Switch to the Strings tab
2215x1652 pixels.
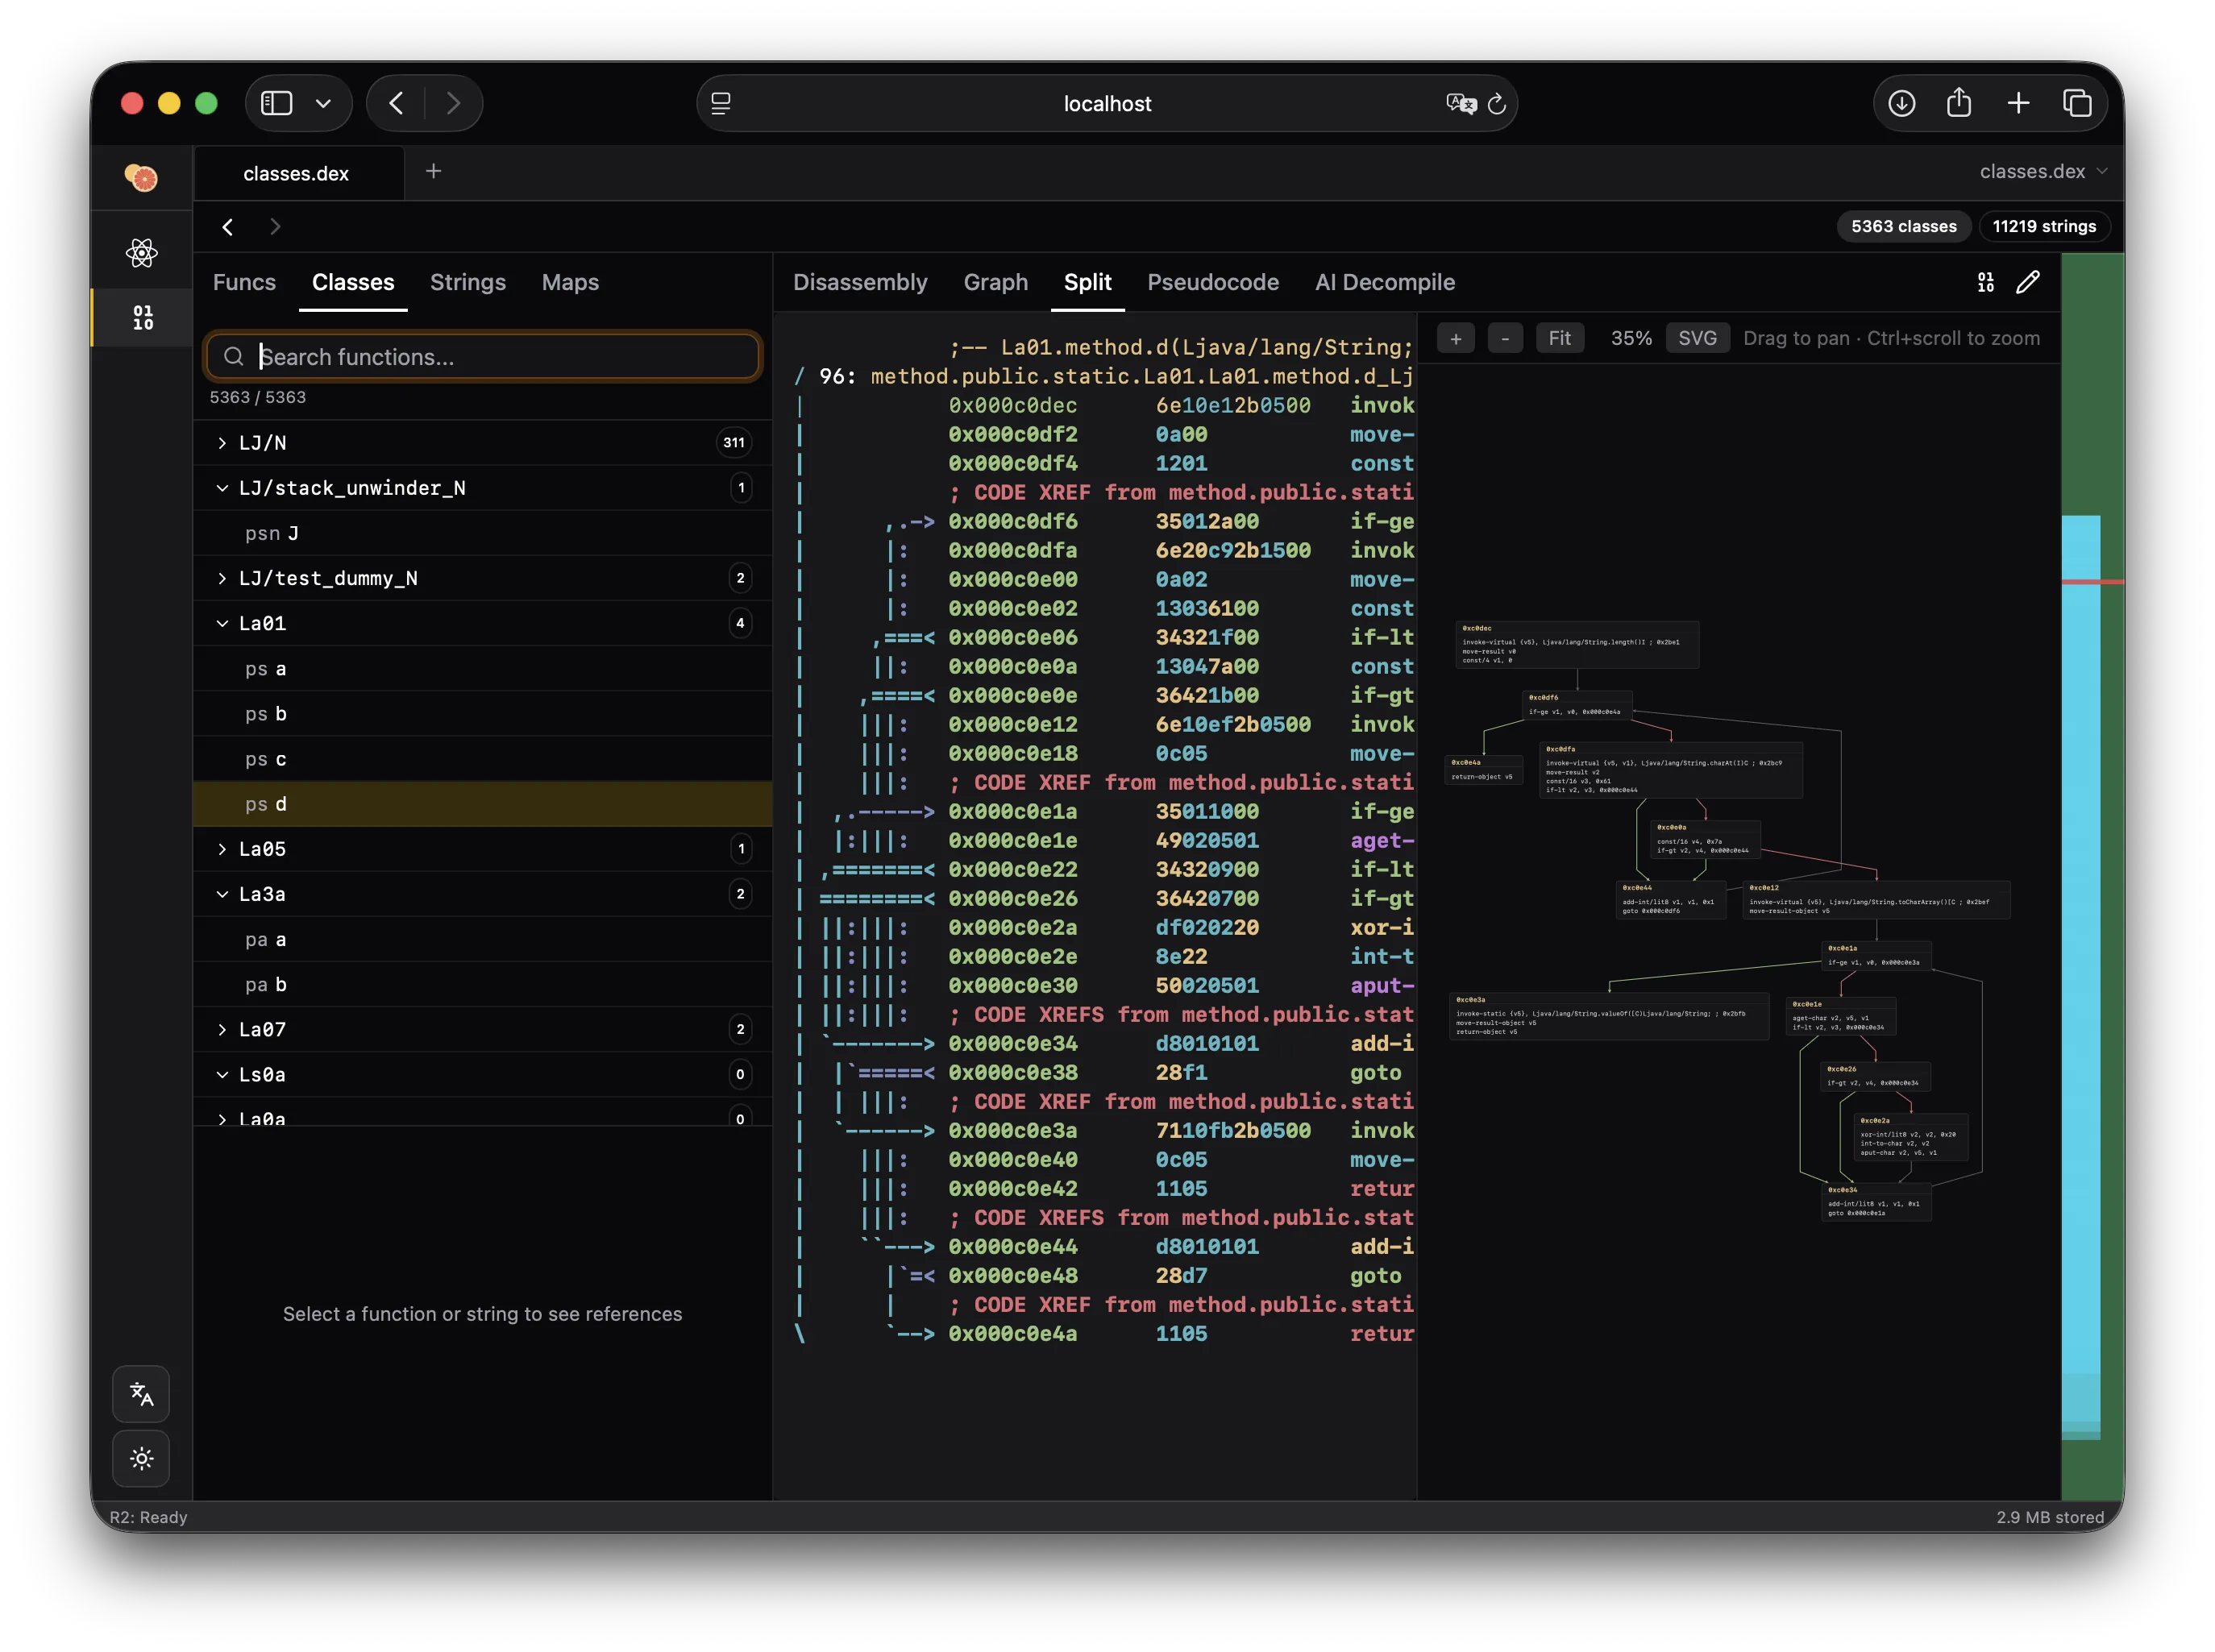[x=467, y=282]
